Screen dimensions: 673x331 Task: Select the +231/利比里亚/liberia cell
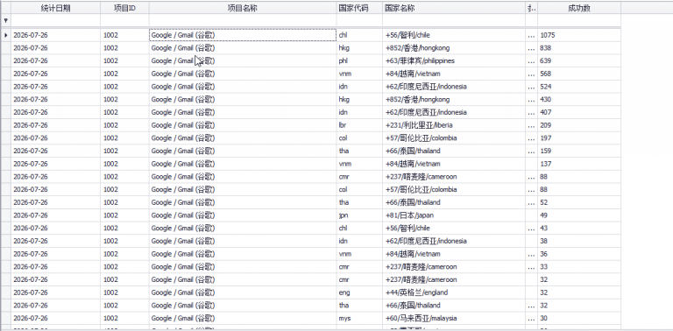[454, 125]
